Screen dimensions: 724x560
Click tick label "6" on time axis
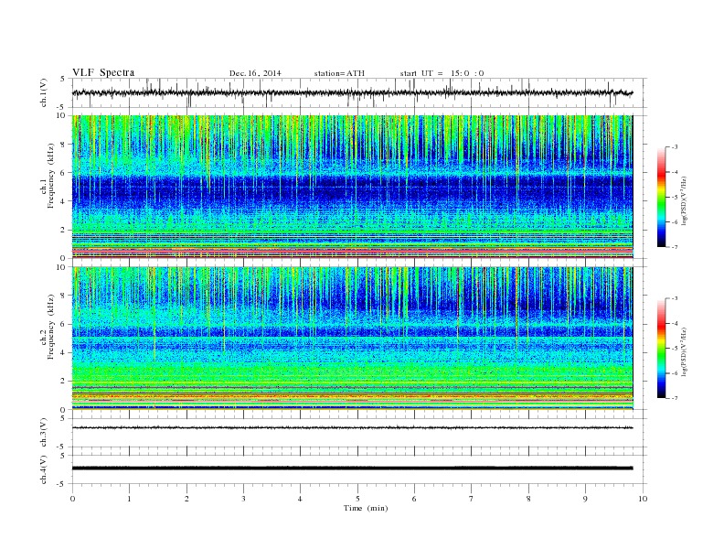414,499
